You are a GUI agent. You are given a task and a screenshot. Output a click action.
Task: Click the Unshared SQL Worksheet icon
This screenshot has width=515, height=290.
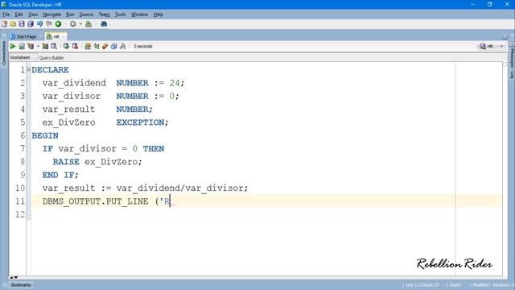click(x=88, y=47)
